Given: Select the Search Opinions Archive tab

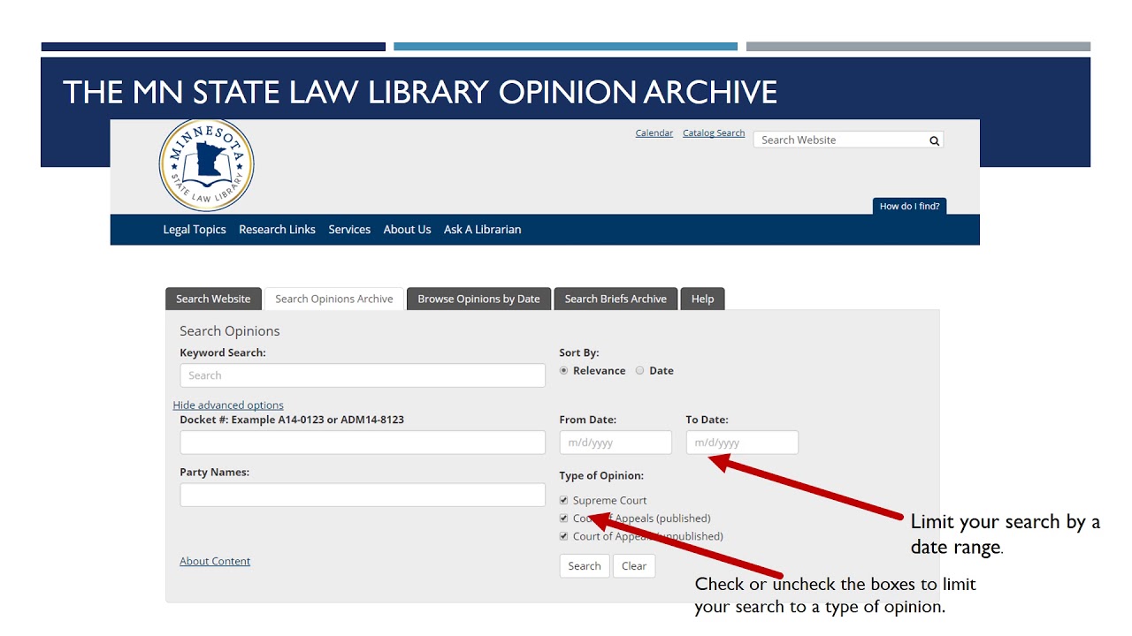Looking at the screenshot, I should (334, 299).
